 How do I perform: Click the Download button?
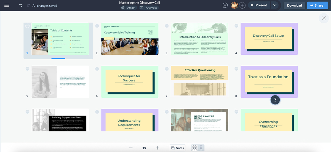coord(294,5)
